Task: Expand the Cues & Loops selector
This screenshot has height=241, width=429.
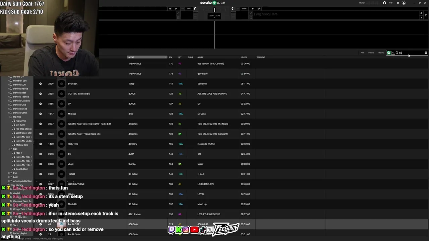Action: [214, 16]
